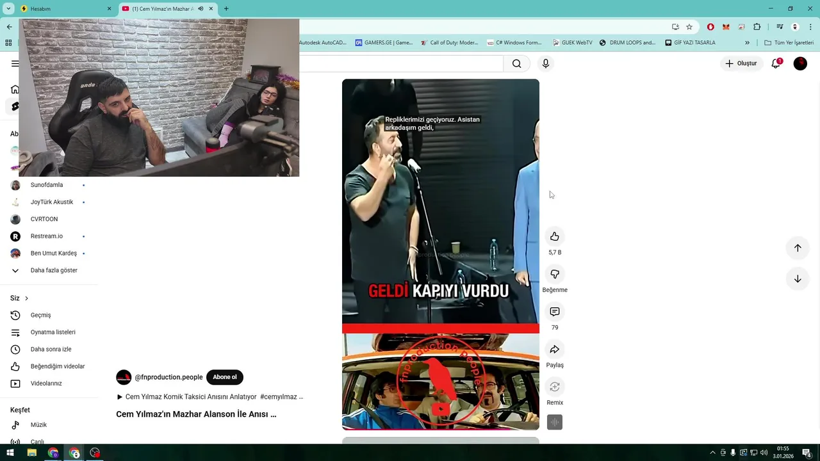Image resolution: width=820 pixels, height=461 pixels.
Task: Open File Explorer from the taskbar
Action: point(31,453)
